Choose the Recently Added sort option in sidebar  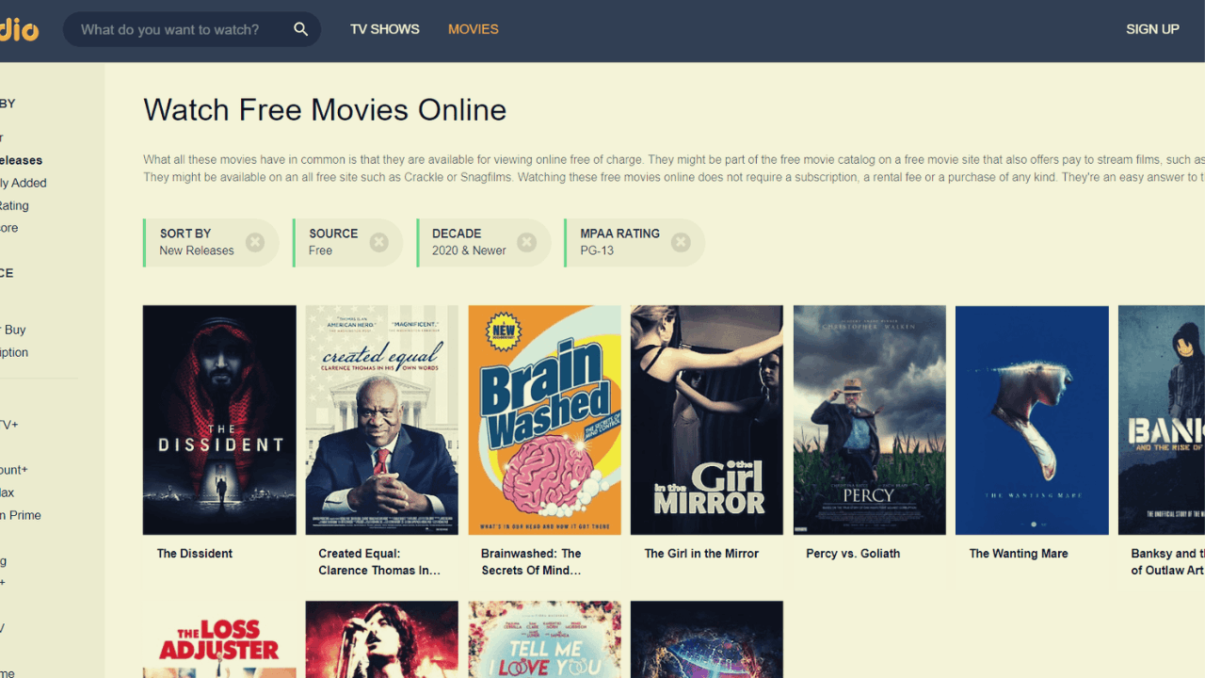pos(24,183)
